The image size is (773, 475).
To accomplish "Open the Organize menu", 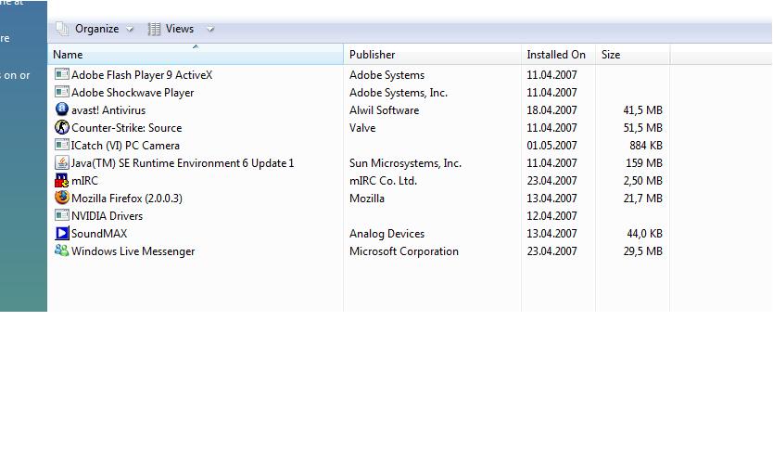I will coord(96,29).
